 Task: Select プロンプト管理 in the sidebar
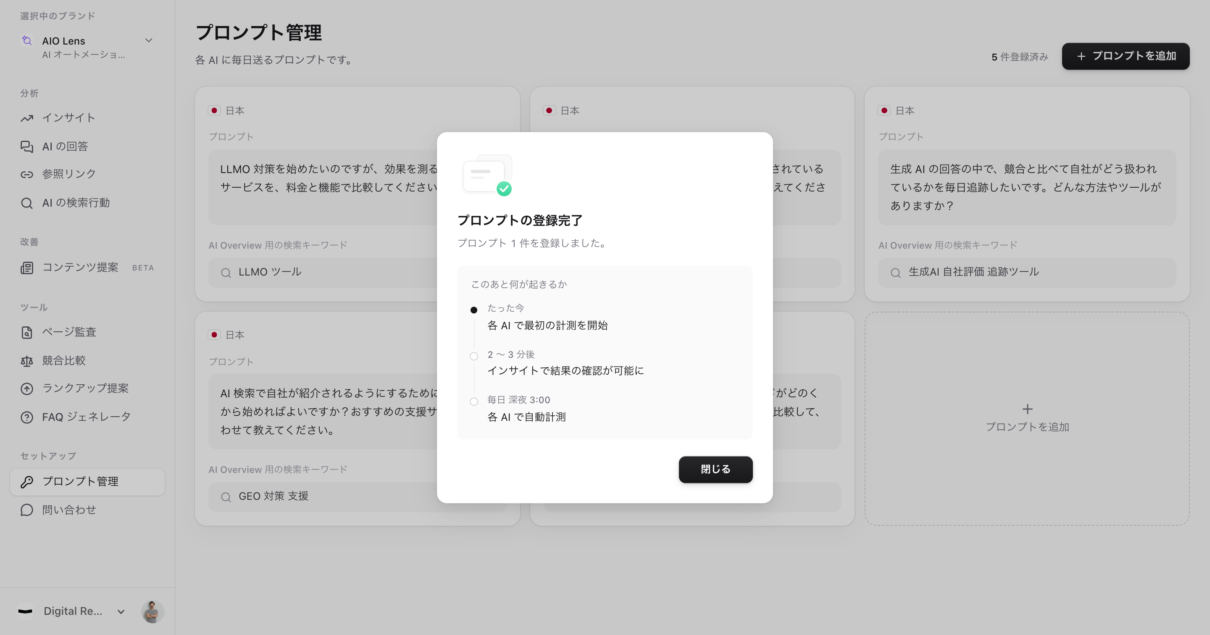(87, 481)
